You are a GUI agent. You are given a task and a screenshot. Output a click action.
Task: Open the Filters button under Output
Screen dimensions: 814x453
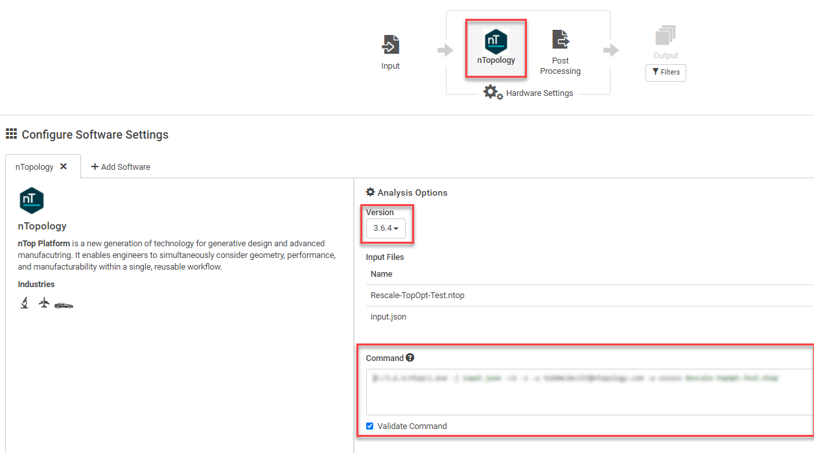pos(666,72)
